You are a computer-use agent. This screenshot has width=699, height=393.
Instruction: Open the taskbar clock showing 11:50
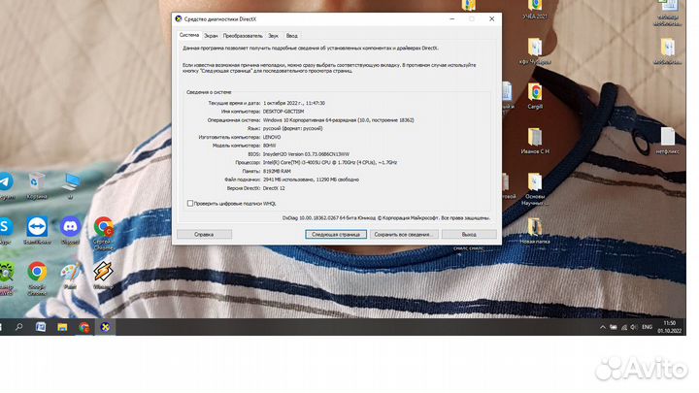[x=670, y=327]
